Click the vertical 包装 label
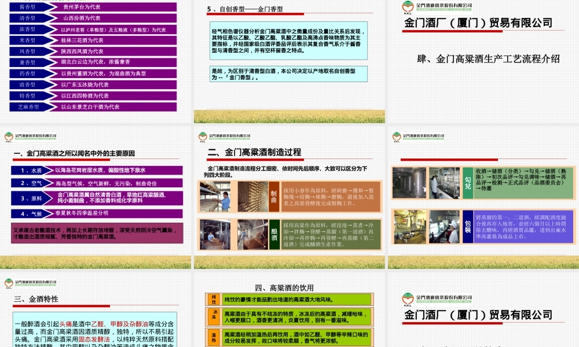Viewport: 579px width, 347px height. coord(467,227)
